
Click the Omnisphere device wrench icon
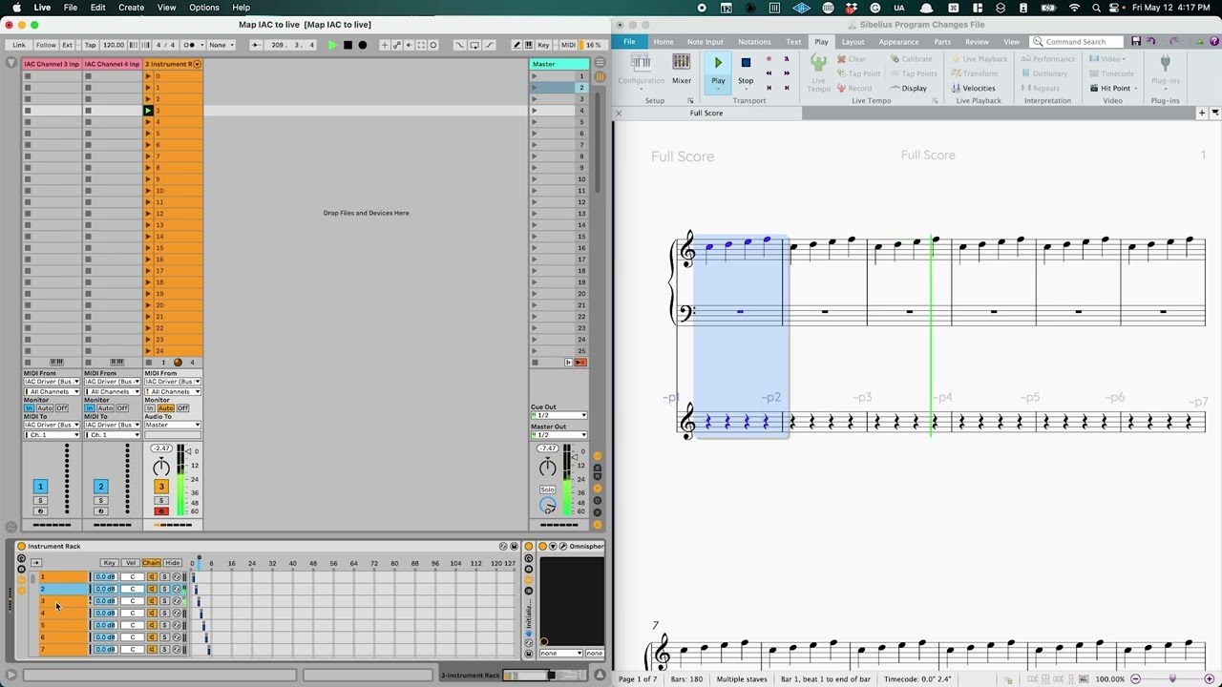(562, 546)
